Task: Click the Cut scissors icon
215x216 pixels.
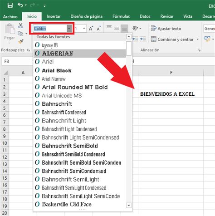Action: (20, 25)
